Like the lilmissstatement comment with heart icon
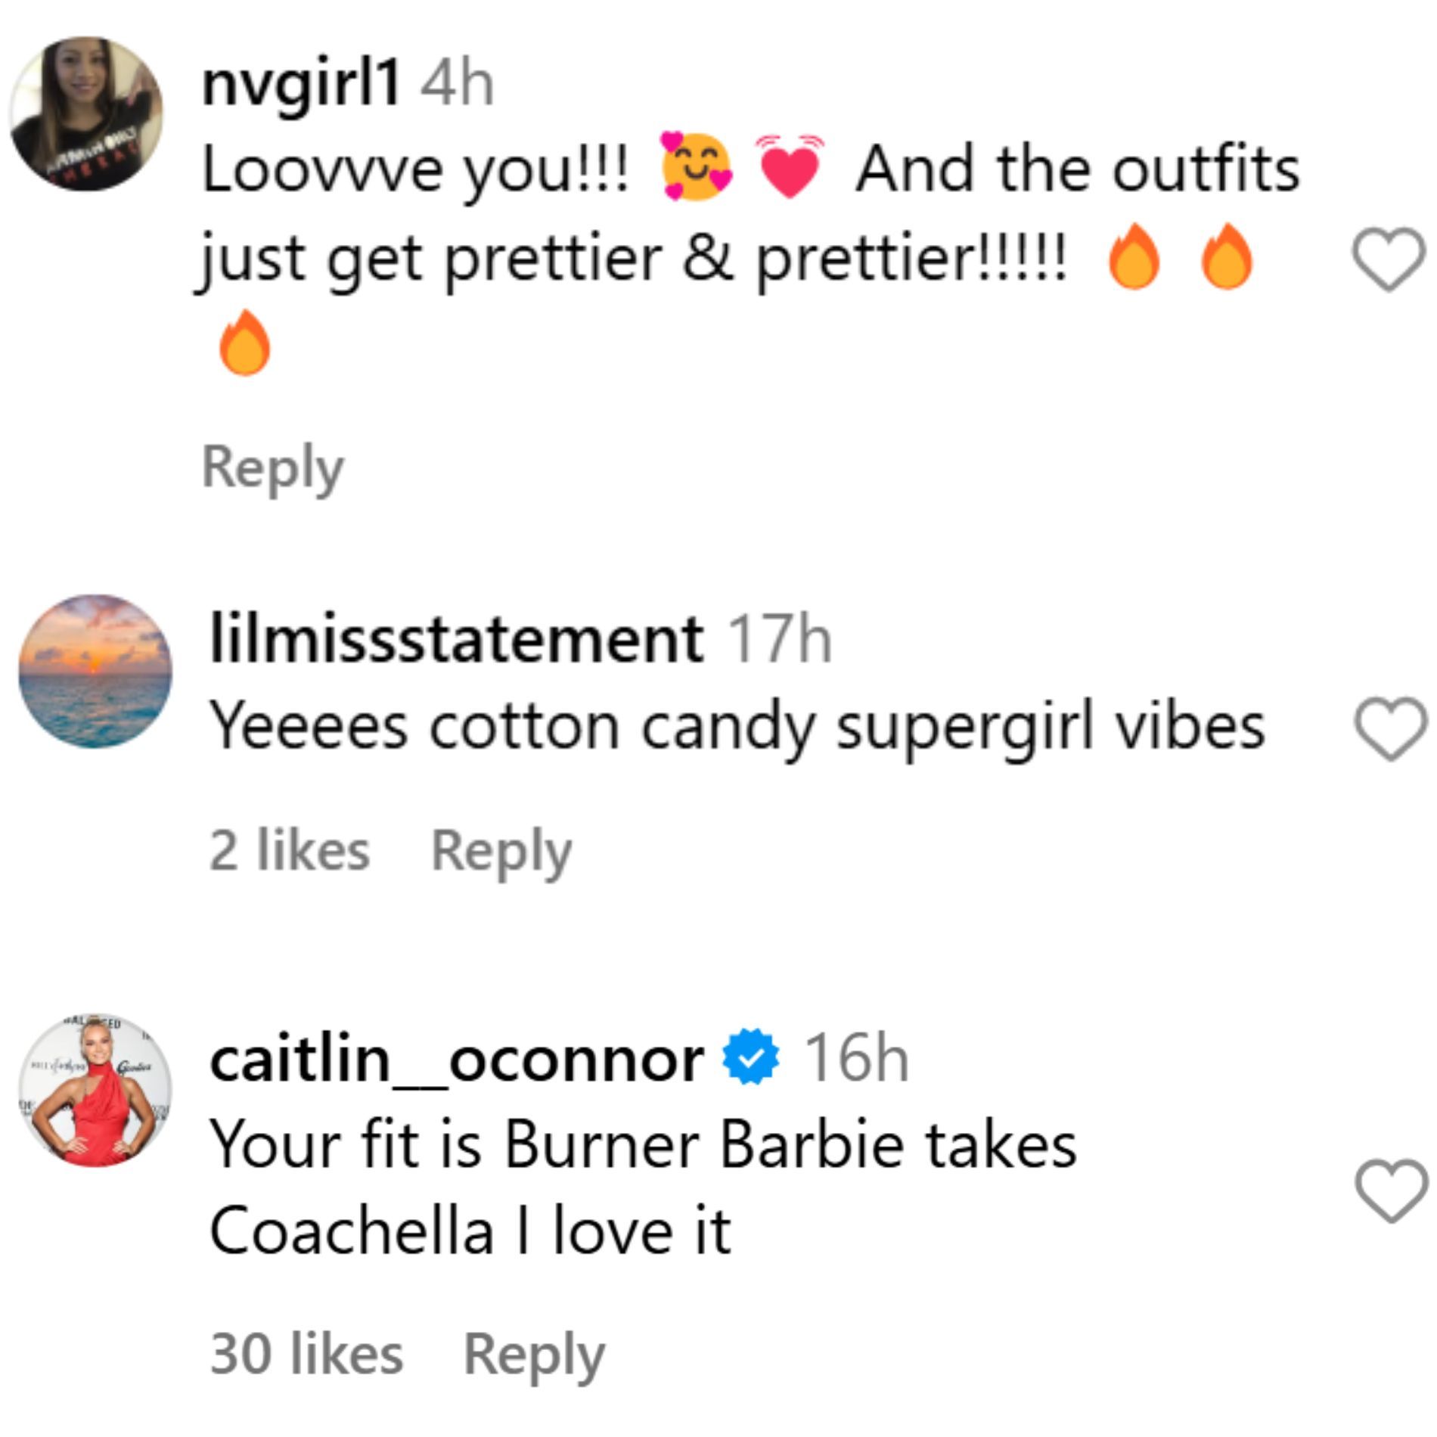This screenshot has height=1437, width=1437. (x=1390, y=728)
